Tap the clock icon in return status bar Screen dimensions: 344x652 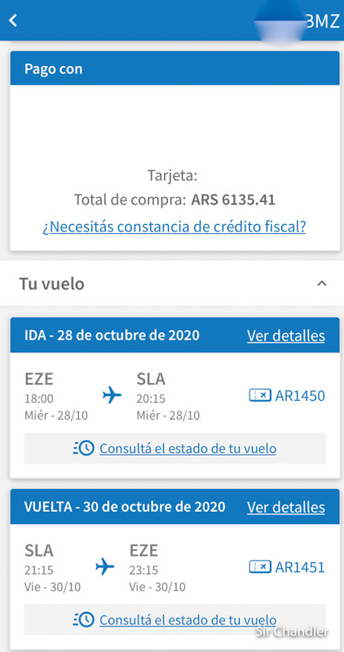coord(84,619)
